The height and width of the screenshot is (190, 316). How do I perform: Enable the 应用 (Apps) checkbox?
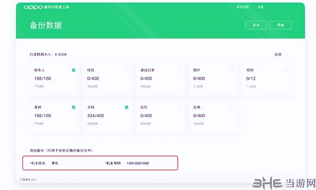(x=233, y=107)
